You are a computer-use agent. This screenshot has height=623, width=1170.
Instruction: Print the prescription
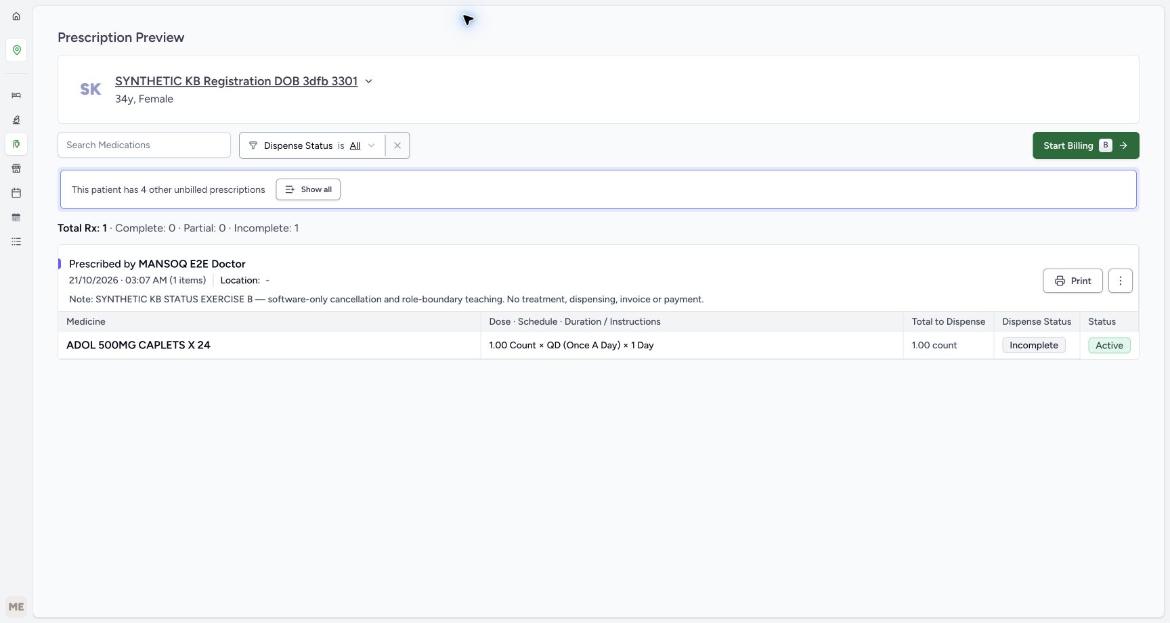(1072, 281)
